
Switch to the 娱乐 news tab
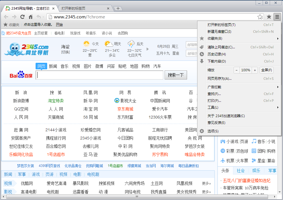[x=256, y=171]
